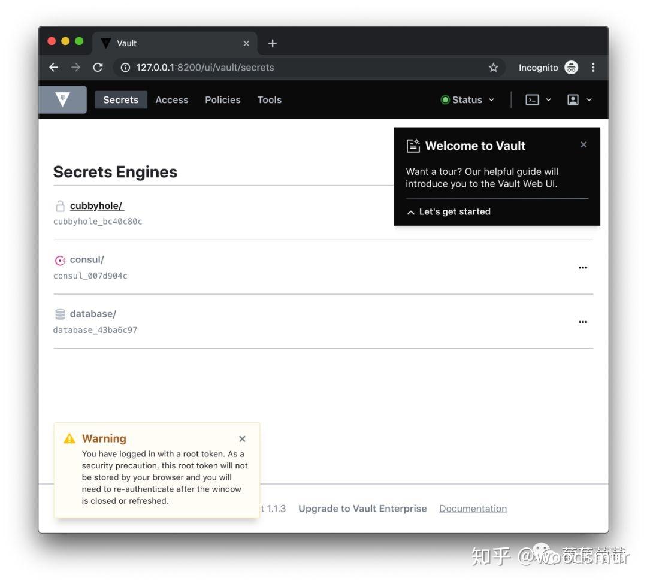Bookmark page with star icon
The height and width of the screenshot is (584, 647).
493,68
